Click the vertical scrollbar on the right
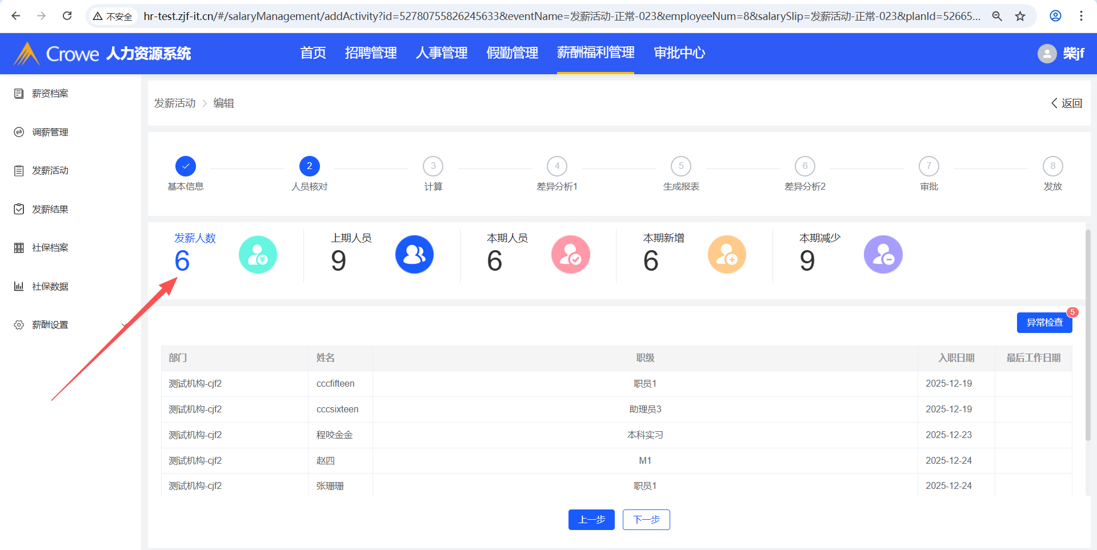This screenshot has width=1097, height=550. [1087, 335]
